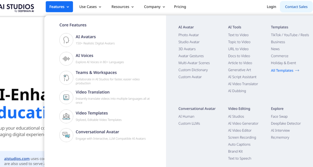This screenshot has height=167, width=313.
Task: Open AI Studios under Video Editing
Action: click(236, 116)
